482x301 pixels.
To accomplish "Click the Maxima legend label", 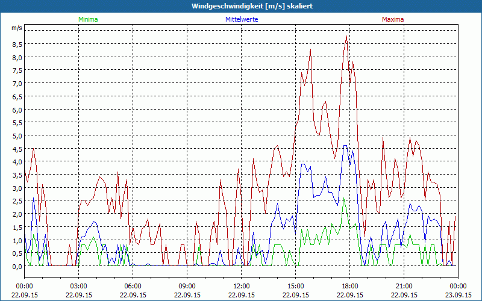I will 393,19.
